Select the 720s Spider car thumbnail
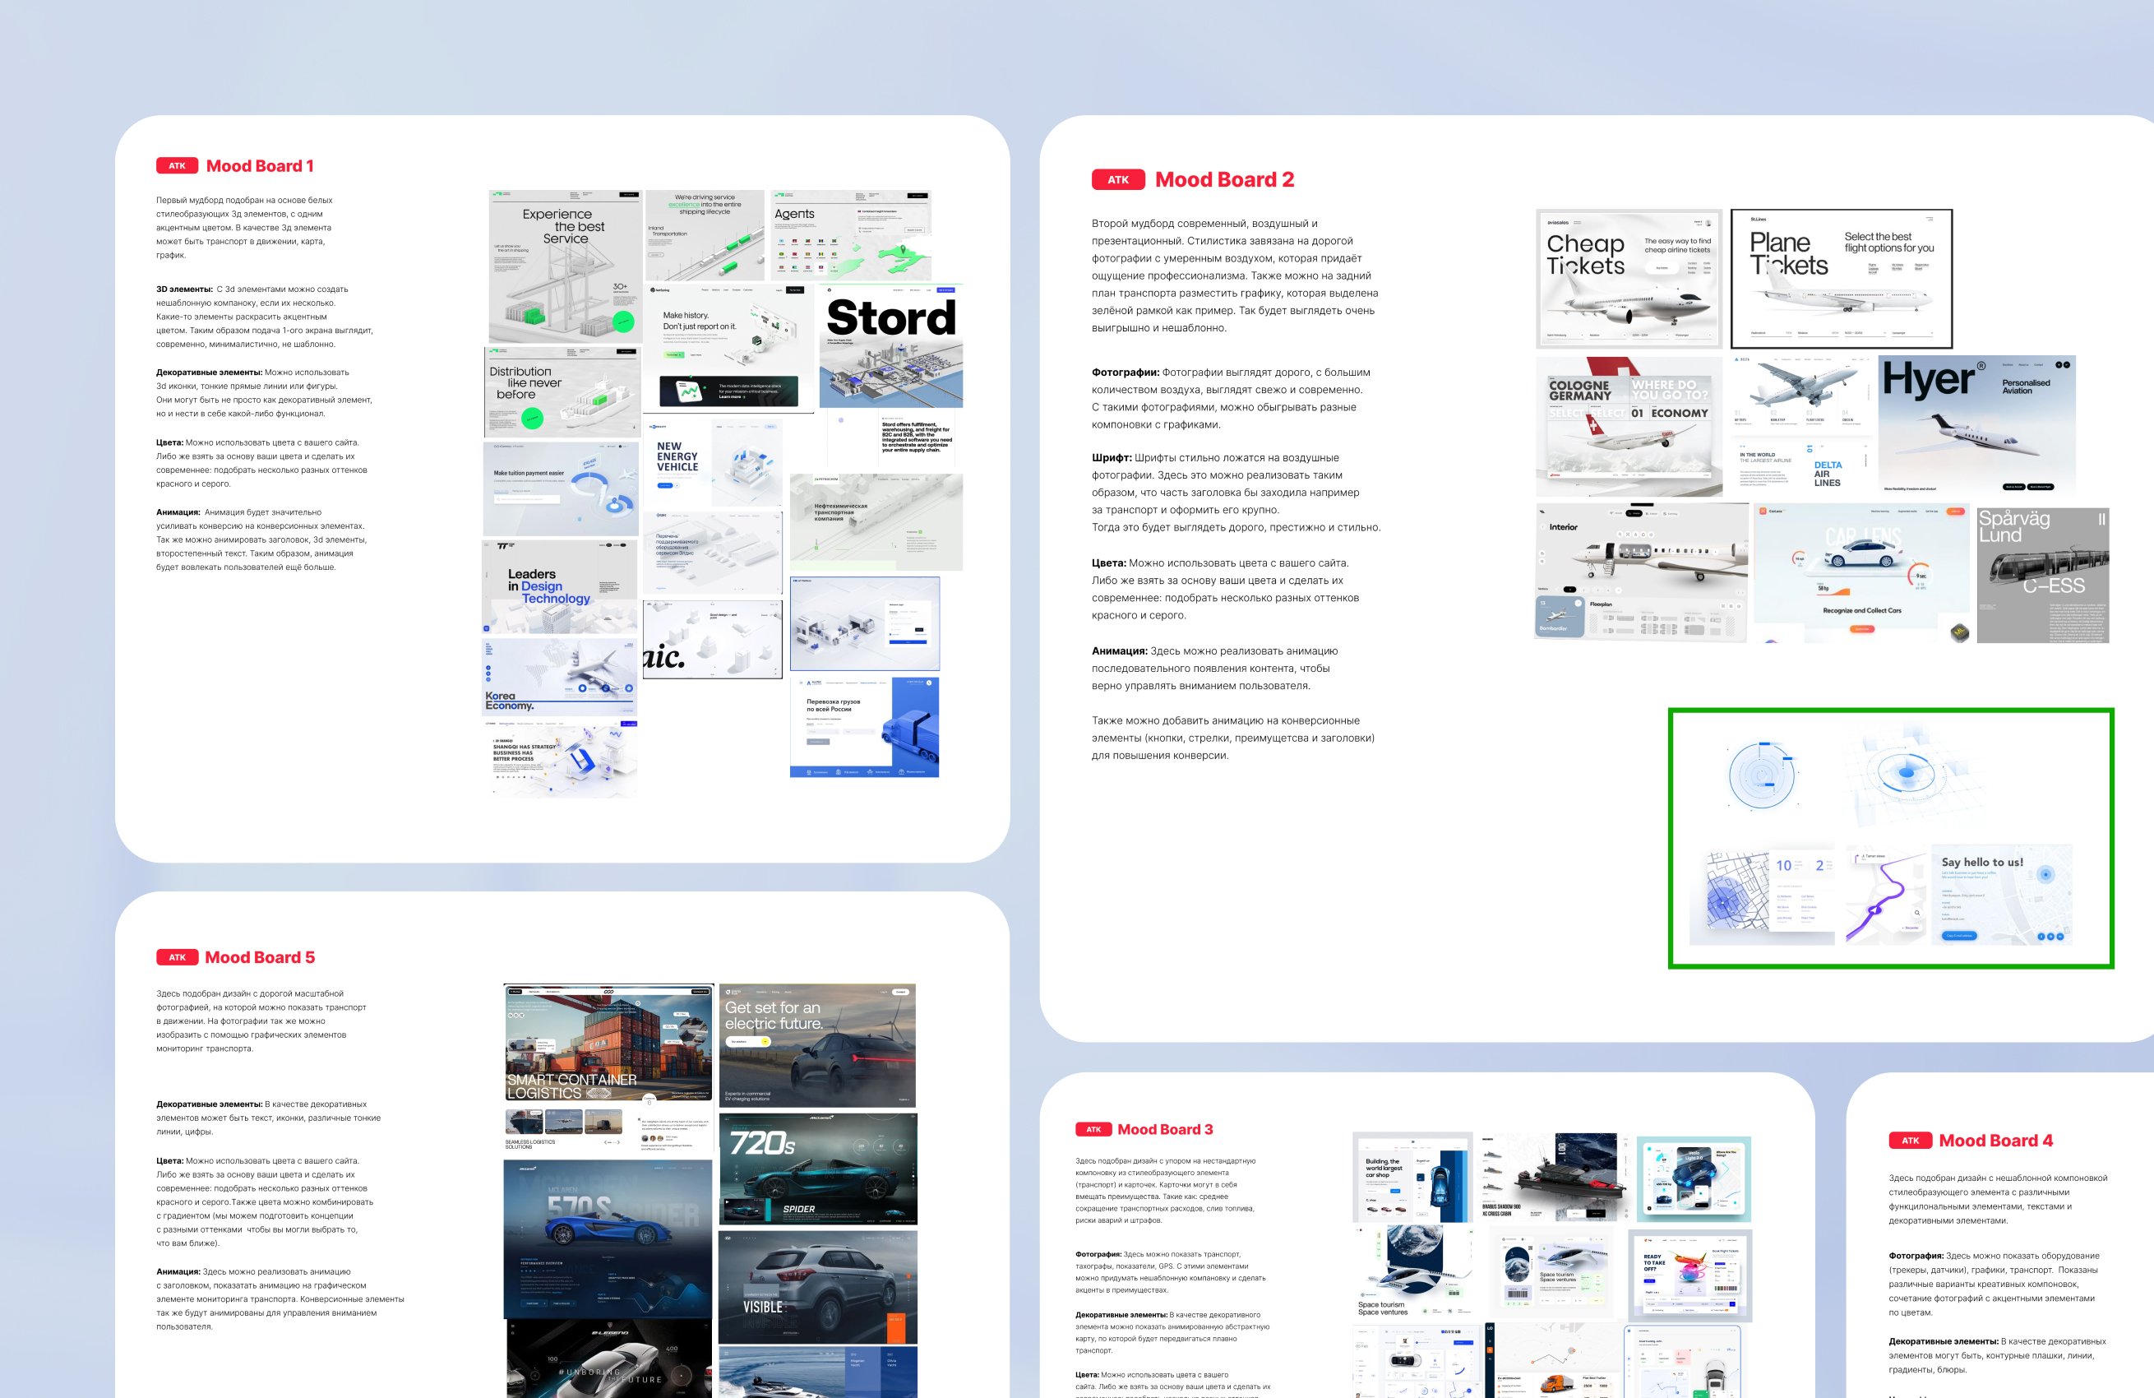Image resolution: width=2154 pixels, height=1398 pixels. tap(817, 1169)
